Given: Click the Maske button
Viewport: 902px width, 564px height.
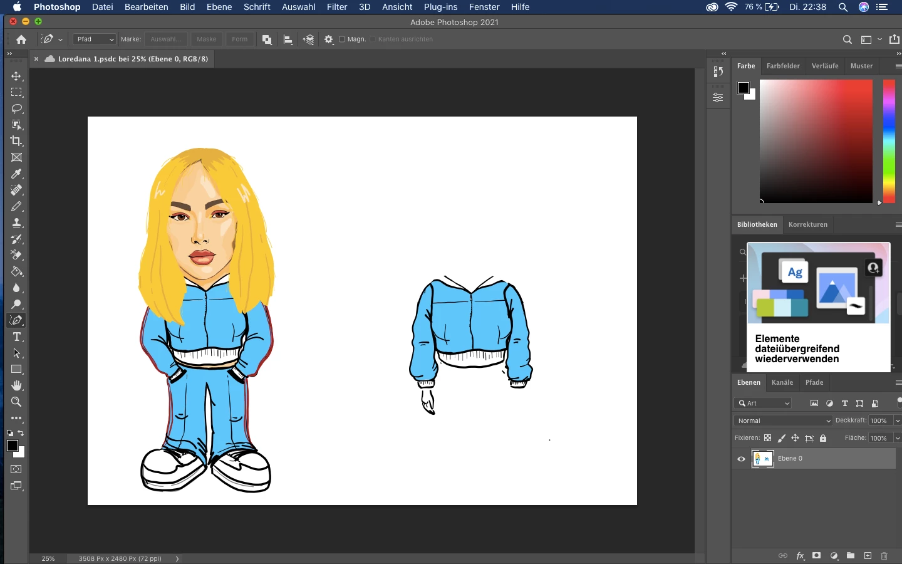Looking at the screenshot, I should (x=207, y=39).
